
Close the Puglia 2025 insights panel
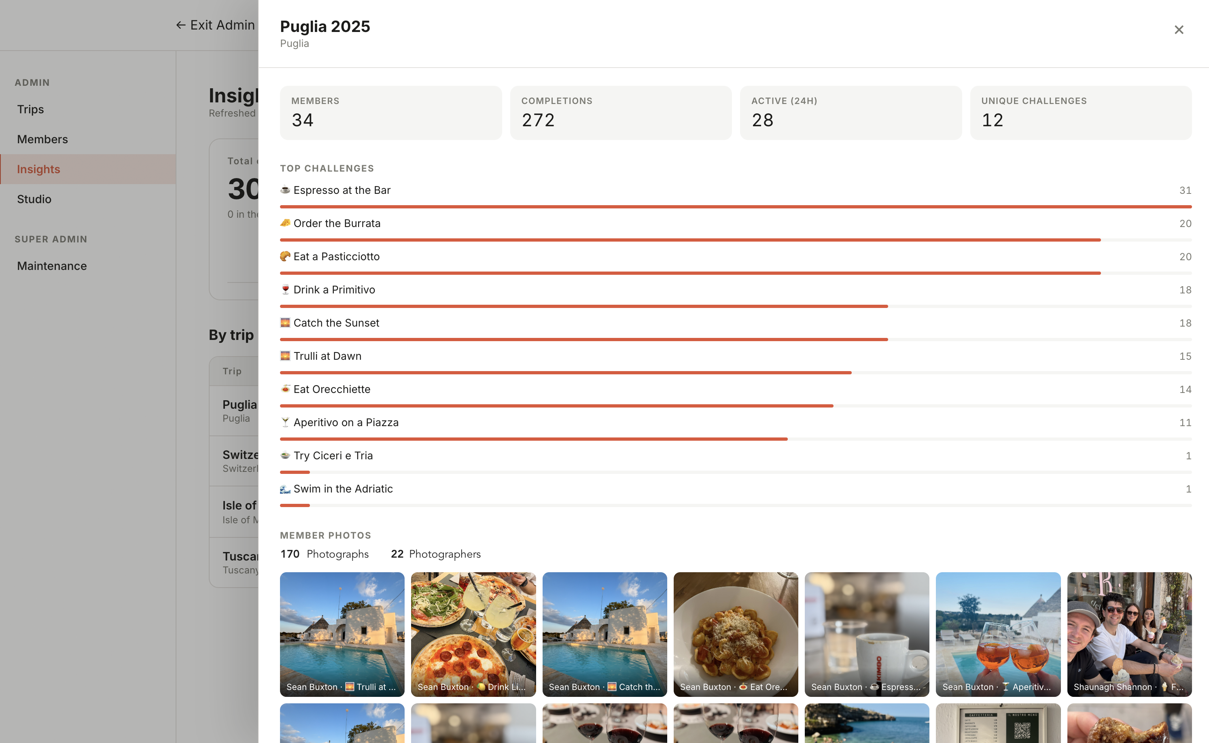click(1179, 30)
